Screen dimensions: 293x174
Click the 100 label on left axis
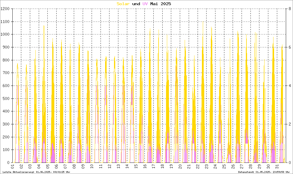click(x=6, y=150)
